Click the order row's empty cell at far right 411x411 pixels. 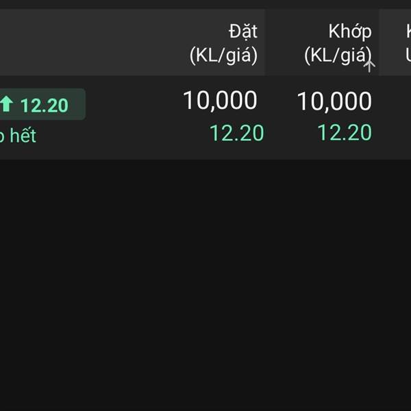point(395,117)
